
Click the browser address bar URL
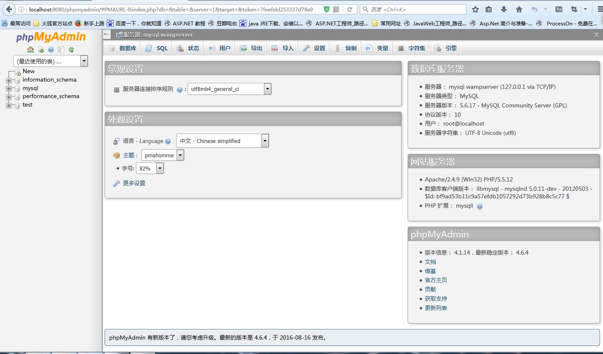[x=171, y=9]
